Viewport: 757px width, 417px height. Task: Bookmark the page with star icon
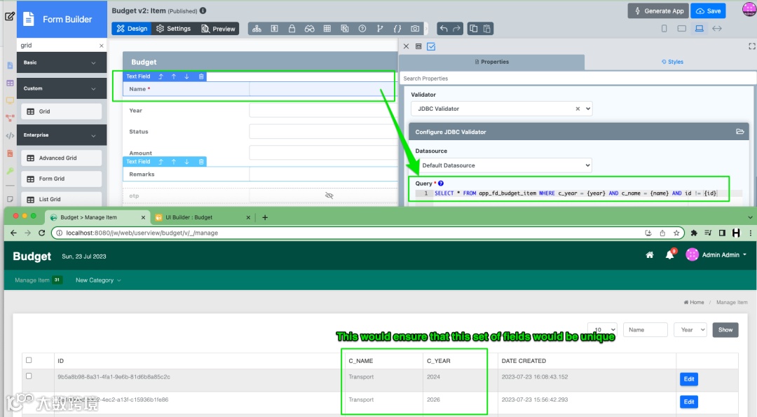pyautogui.click(x=676, y=233)
